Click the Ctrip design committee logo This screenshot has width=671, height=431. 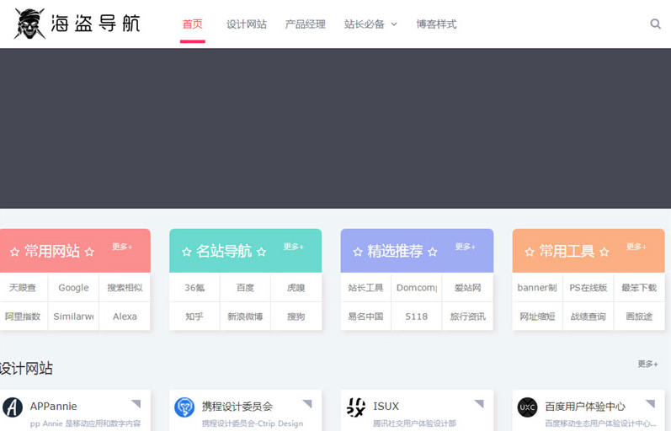(184, 407)
